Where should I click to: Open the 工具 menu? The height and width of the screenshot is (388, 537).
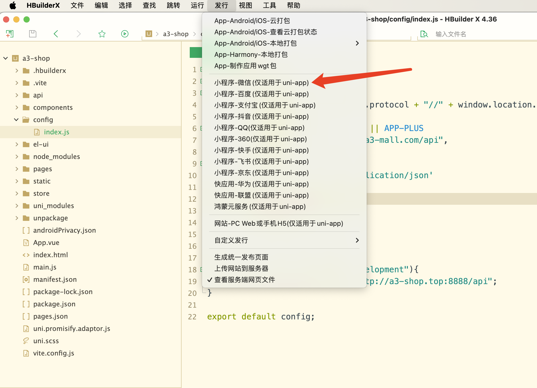(x=270, y=5)
